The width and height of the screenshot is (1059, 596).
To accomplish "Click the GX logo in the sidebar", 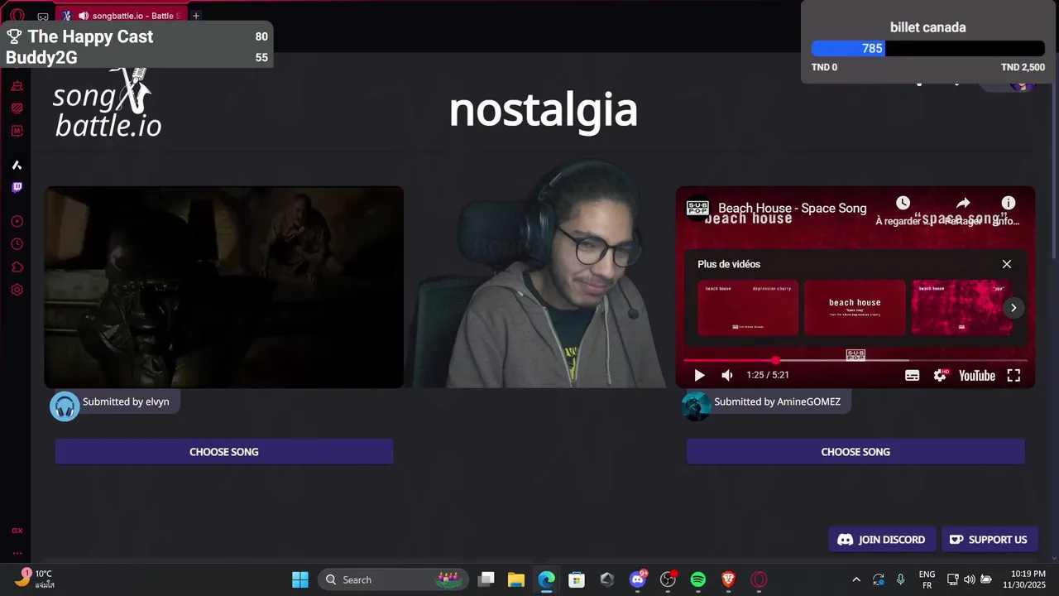I will (x=17, y=531).
